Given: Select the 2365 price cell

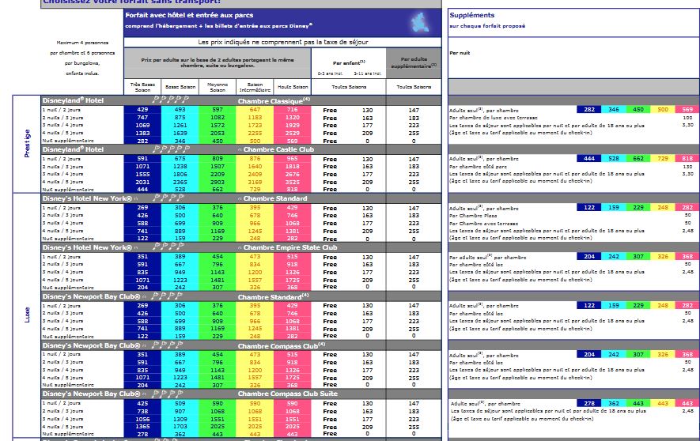Looking at the screenshot, I should (180, 182).
